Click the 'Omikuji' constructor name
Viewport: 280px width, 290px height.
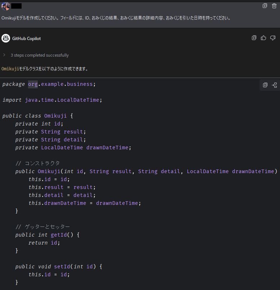coord(49,171)
